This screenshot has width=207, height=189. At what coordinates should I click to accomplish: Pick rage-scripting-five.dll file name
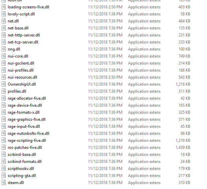tap(27, 140)
